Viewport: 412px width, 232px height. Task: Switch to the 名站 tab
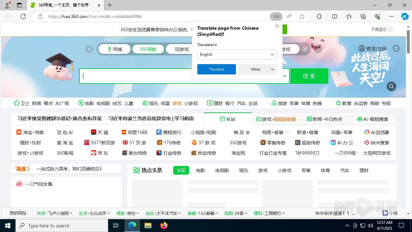(x=228, y=119)
